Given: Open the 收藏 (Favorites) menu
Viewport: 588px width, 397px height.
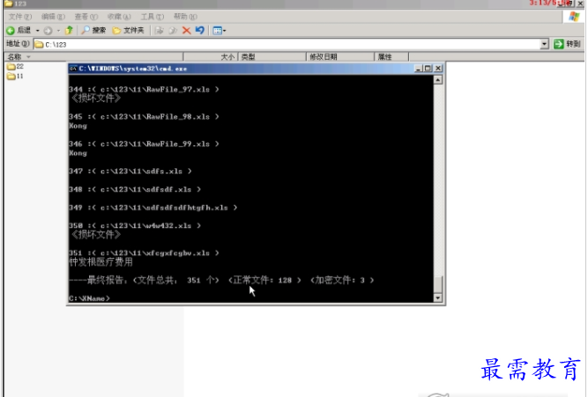Looking at the screenshot, I should pos(119,17).
